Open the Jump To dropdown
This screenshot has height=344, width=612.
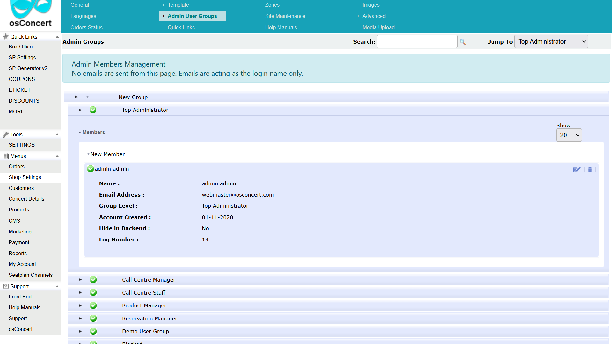pos(551,41)
